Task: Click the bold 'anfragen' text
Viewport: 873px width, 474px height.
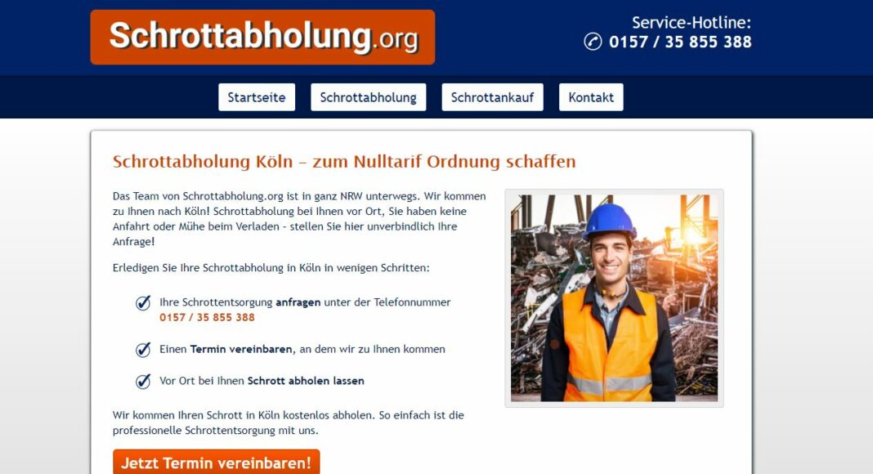Action: click(298, 302)
